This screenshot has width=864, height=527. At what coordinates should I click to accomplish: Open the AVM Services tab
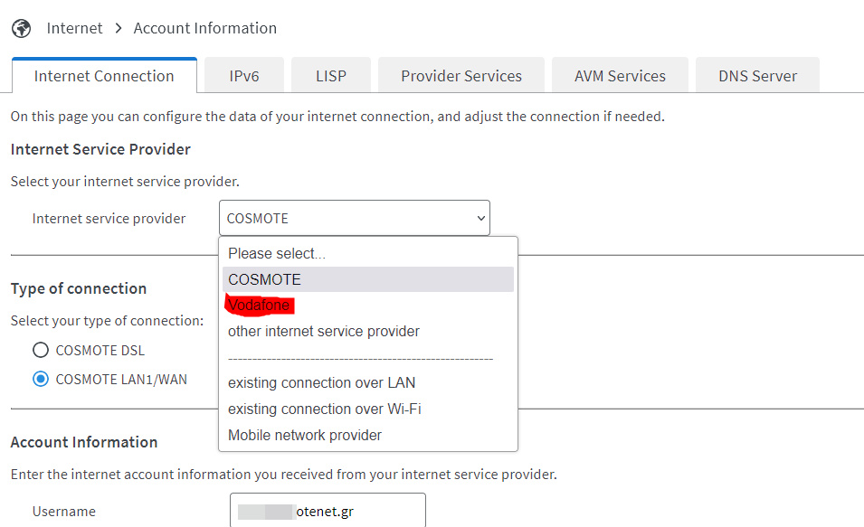point(620,76)
